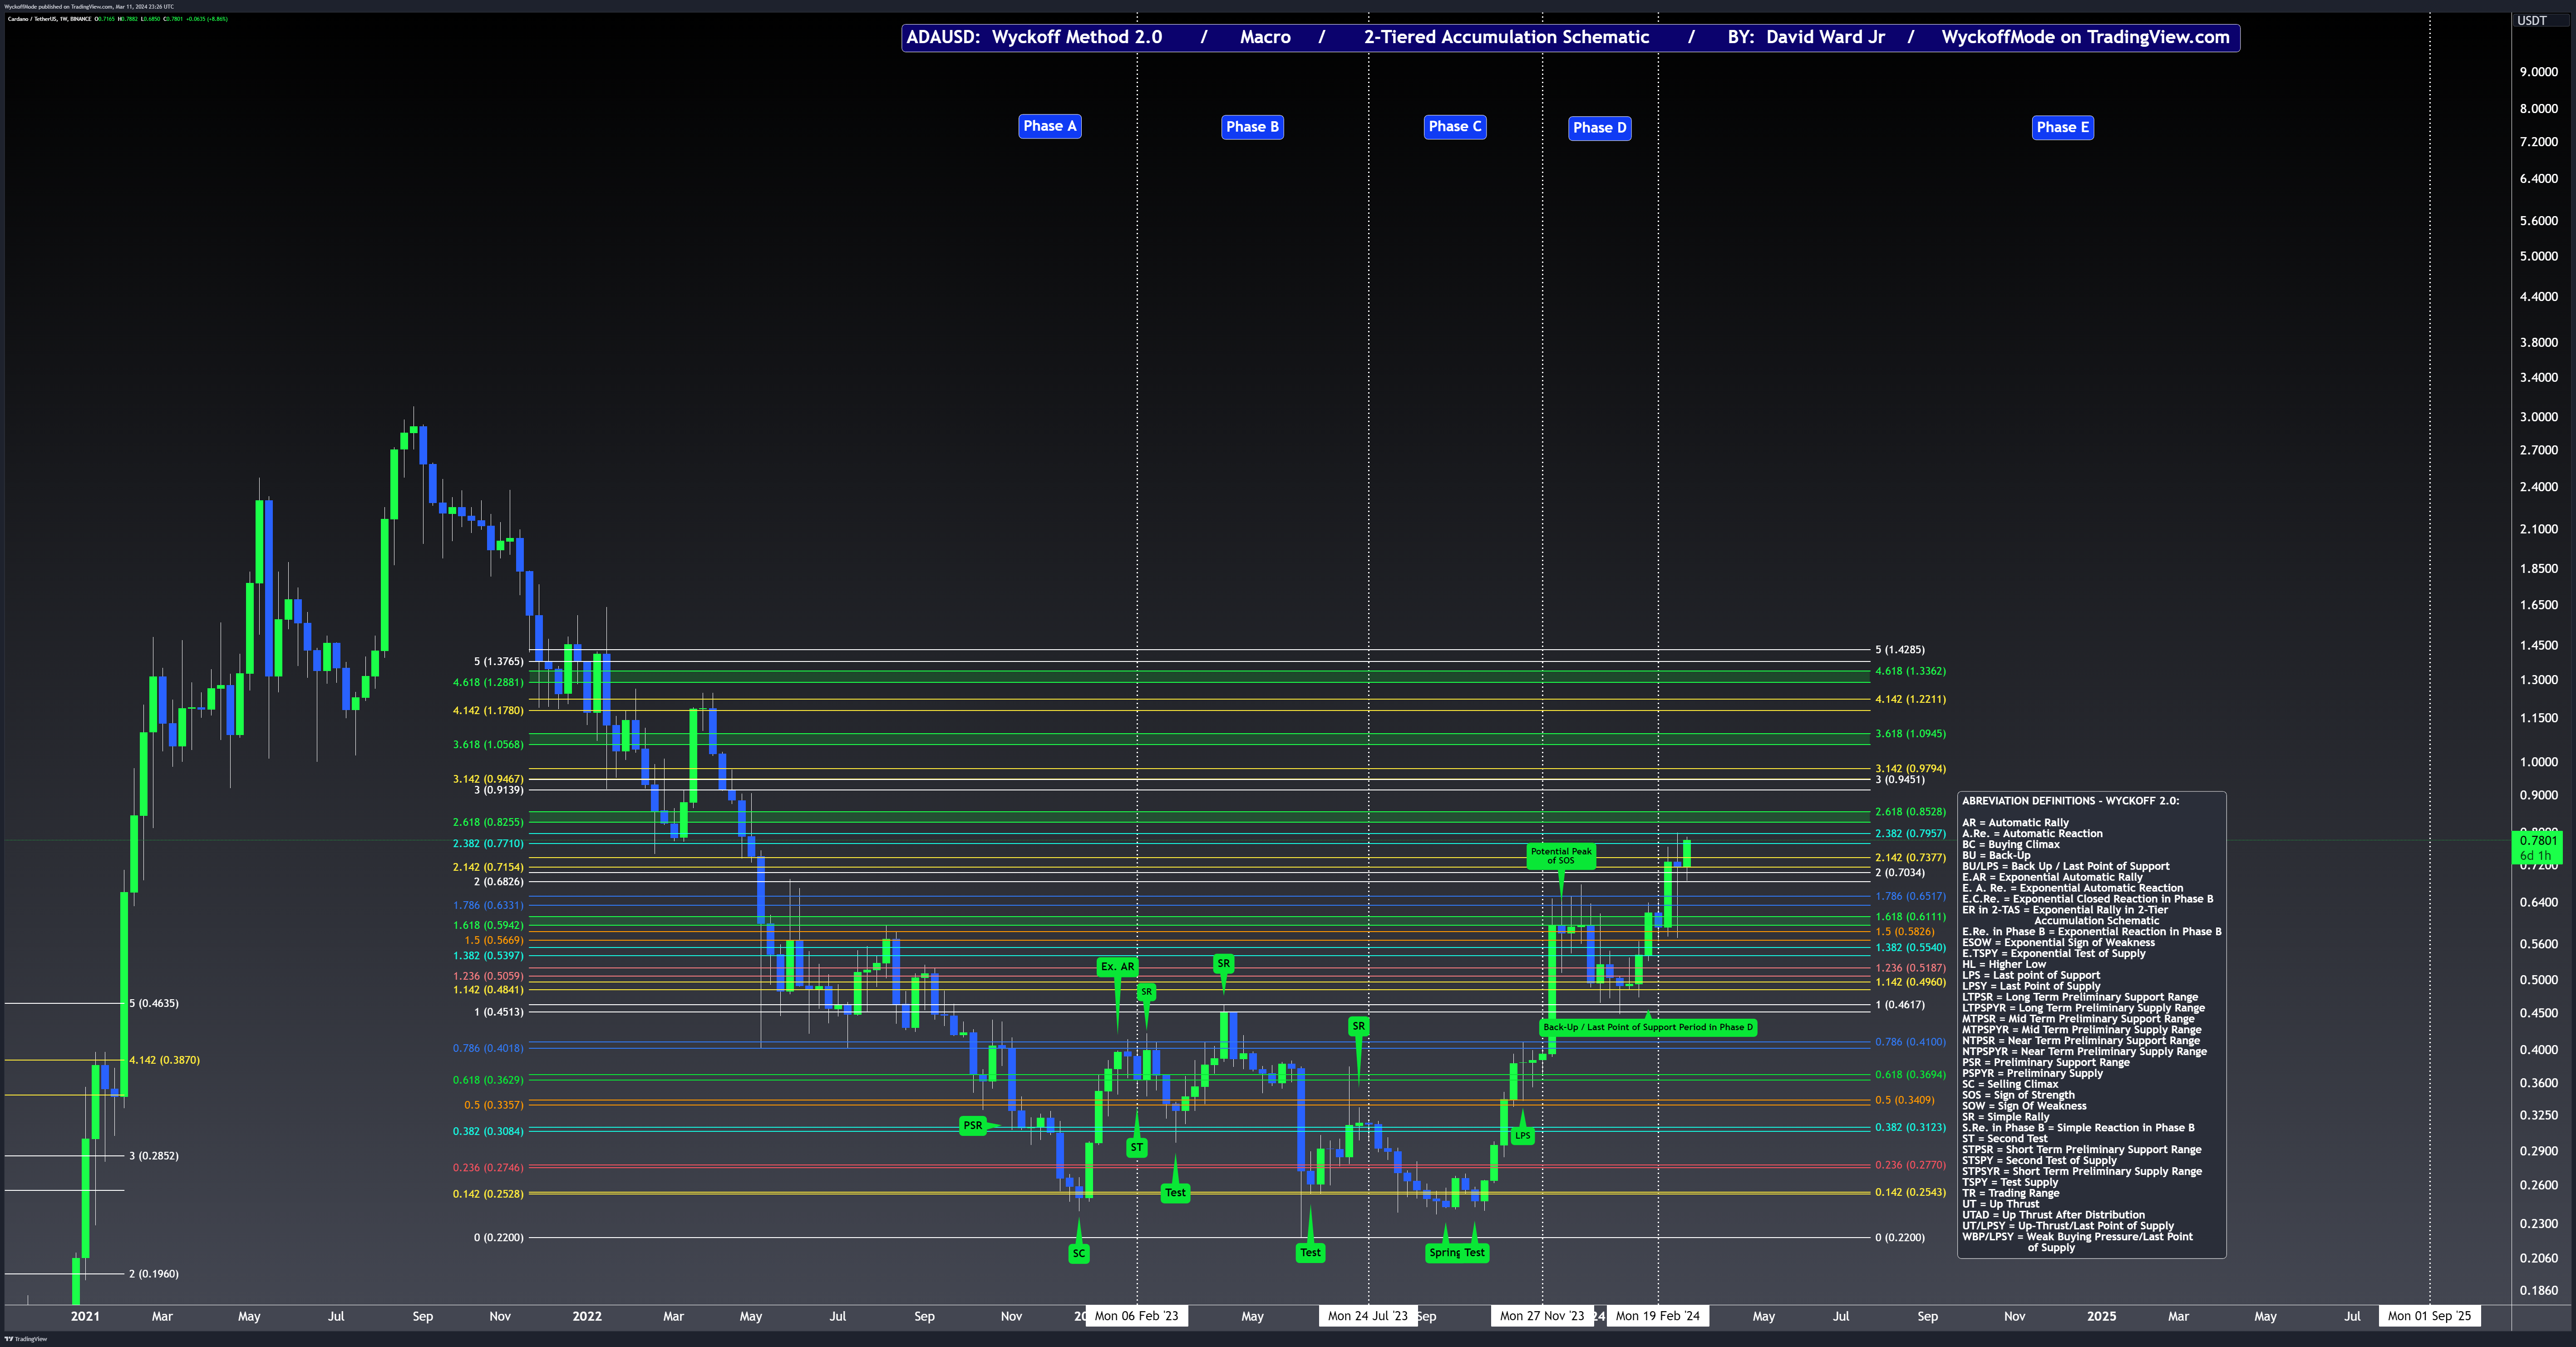This screenshot has height=1347, width=2576.
Task: Select the Potential Peak of SOS callout
Action: coord(1561,856)
